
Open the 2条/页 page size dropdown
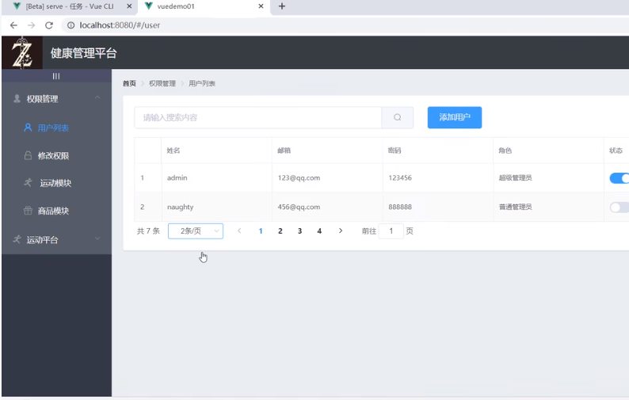[x=196, y=231]
